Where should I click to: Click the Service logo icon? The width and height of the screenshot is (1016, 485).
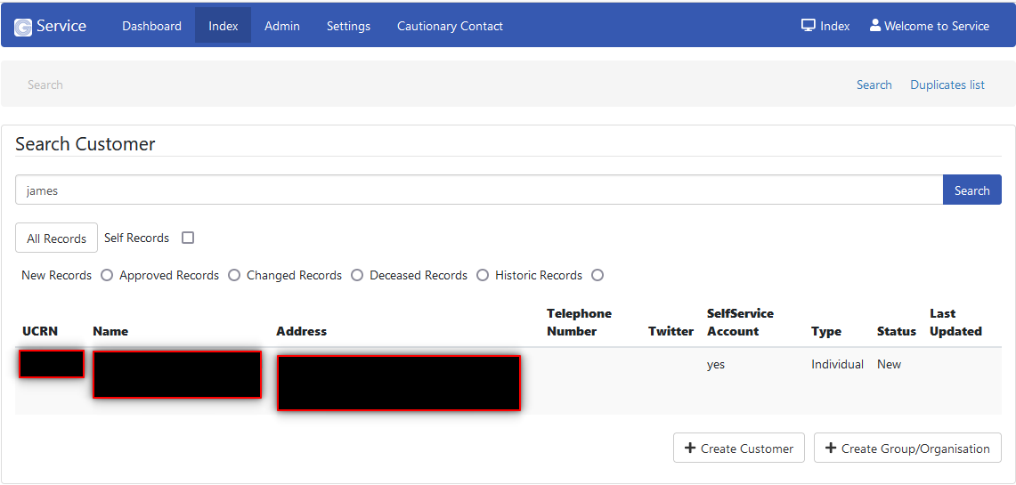click(23, 28)
